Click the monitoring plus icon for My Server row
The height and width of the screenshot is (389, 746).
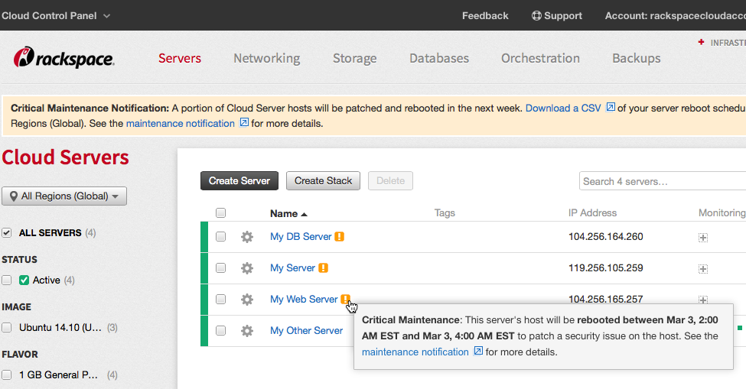703,269
